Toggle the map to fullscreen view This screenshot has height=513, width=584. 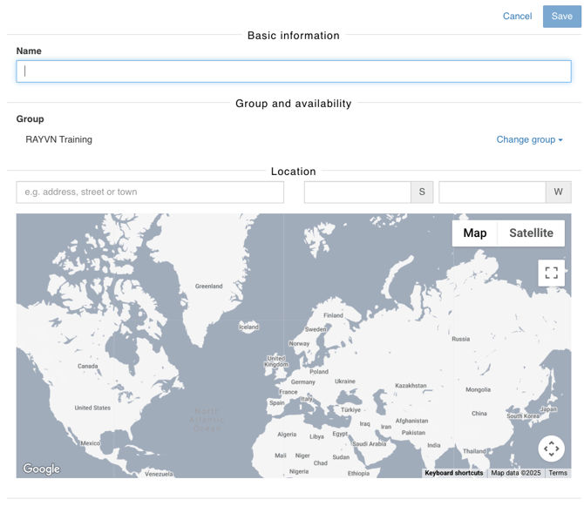[551, 273]
